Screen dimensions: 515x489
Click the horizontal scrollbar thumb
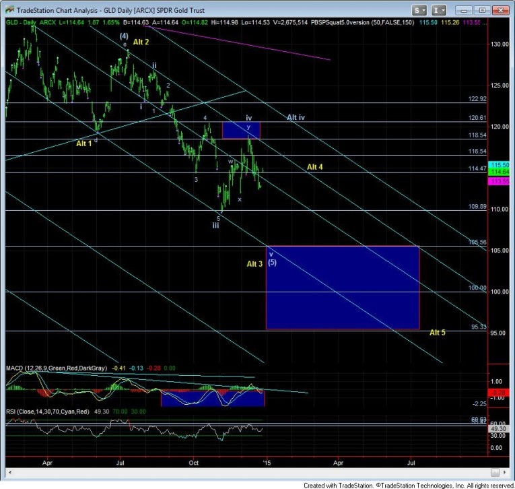click(x=495, y=473)
